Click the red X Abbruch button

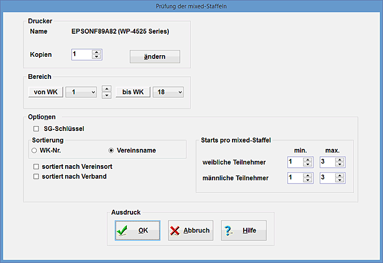point(190,230)
